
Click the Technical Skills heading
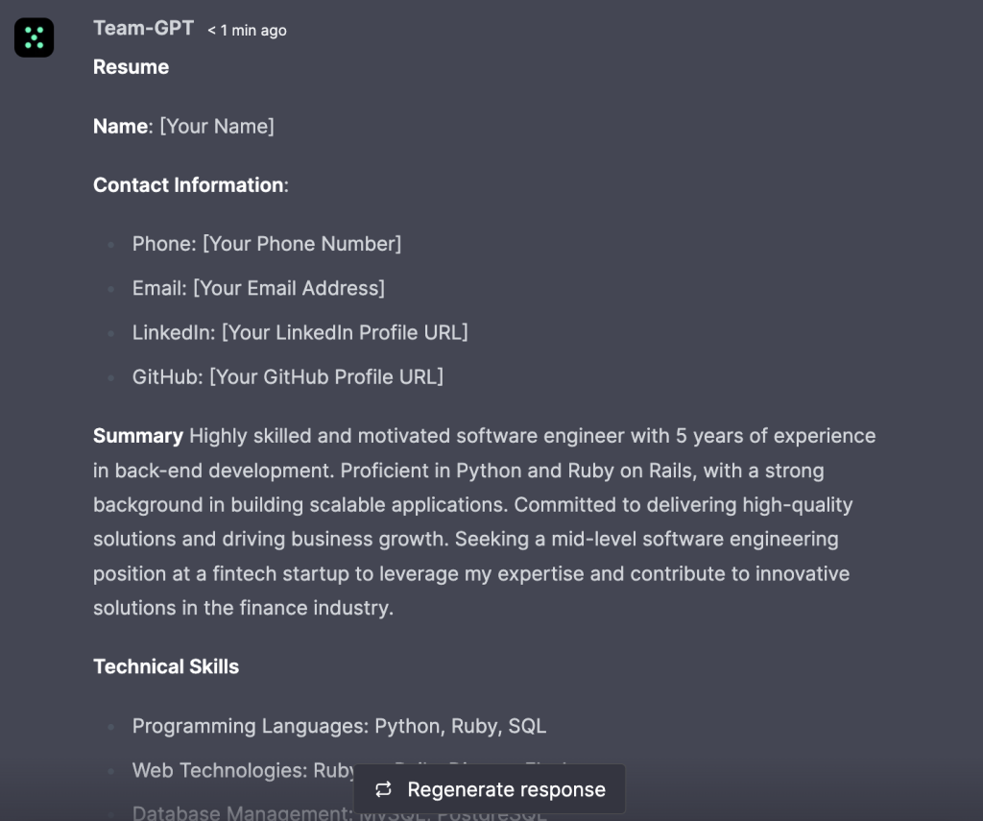pos(166,666)
